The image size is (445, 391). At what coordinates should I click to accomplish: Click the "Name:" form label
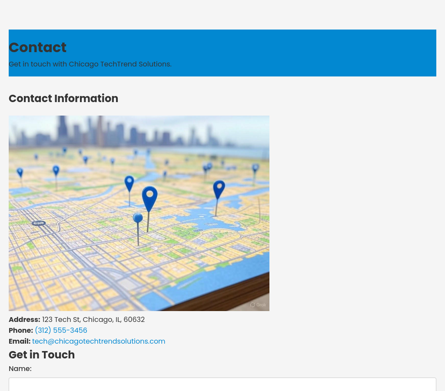tap(20, 369)
